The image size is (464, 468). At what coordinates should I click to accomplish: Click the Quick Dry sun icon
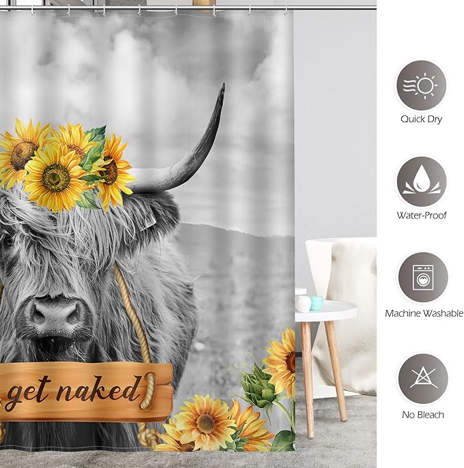pos(421,85)
